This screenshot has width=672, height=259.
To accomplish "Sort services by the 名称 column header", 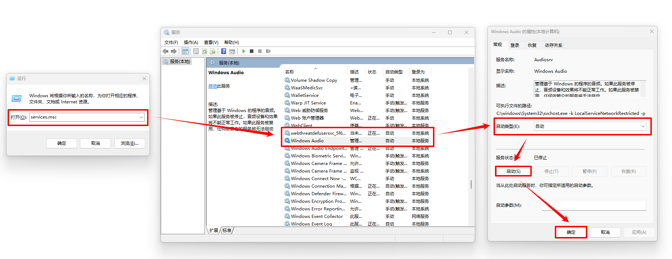I will coord(315,72).
